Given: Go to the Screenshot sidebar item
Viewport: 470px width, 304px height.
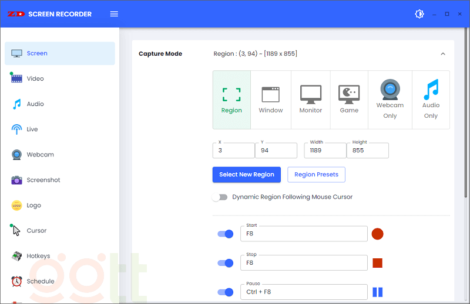Looking at the screenshot, I should 43,180.
